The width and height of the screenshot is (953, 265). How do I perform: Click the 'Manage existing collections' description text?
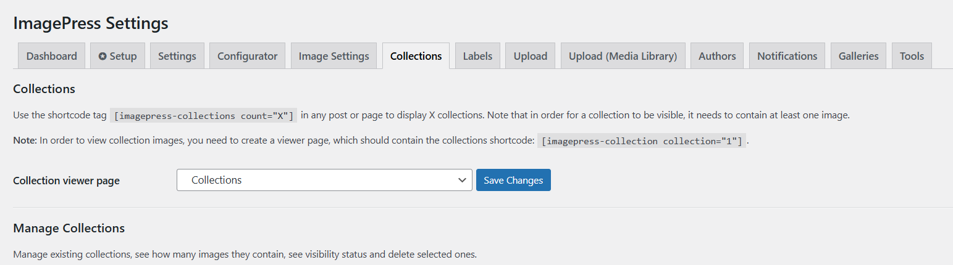245,254
